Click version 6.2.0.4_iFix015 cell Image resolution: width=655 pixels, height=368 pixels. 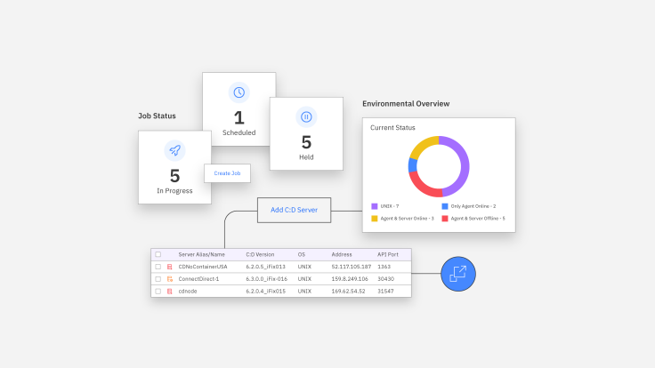coord(266,292)
